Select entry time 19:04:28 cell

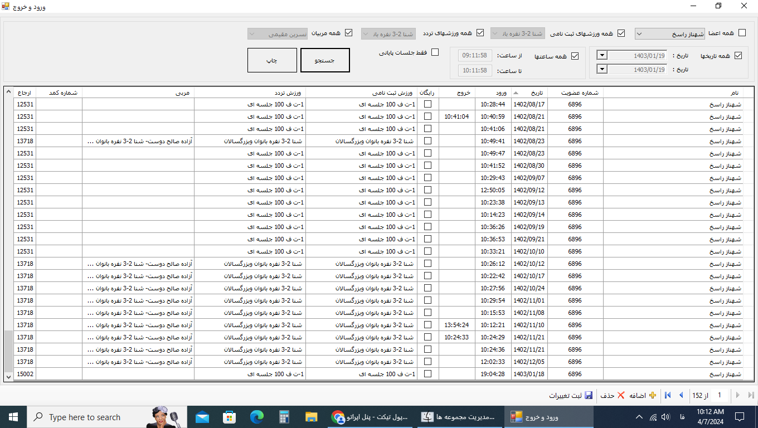493,374
